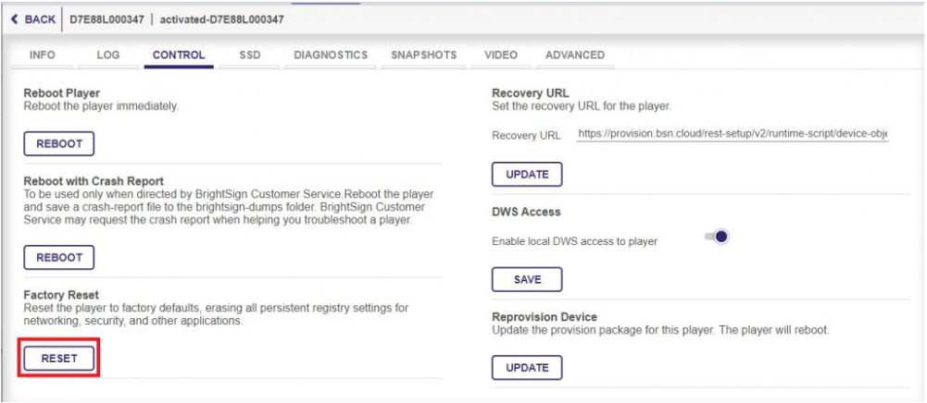Open the SSD tab

coord(250,55)
